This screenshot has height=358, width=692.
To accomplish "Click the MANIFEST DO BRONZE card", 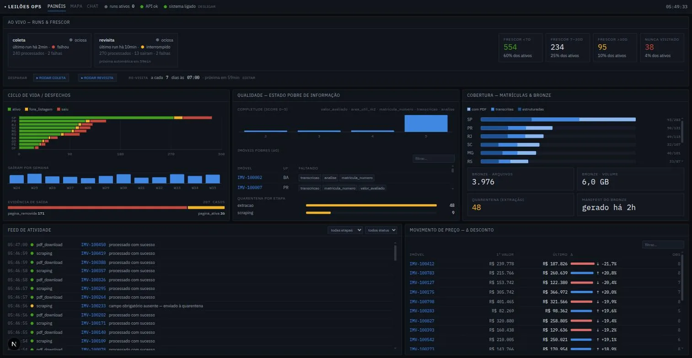I will coord(630,205).
